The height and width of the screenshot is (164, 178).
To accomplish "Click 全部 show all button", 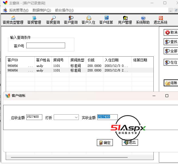I will point(171,51).
